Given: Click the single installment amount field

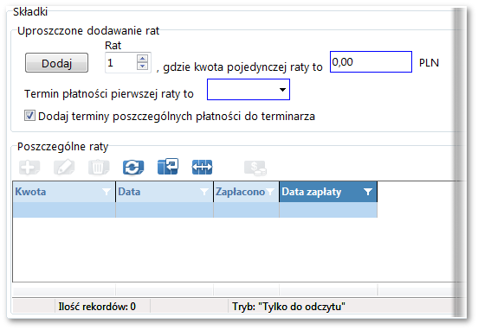Looking at the screenshot, I should (371, 62).
